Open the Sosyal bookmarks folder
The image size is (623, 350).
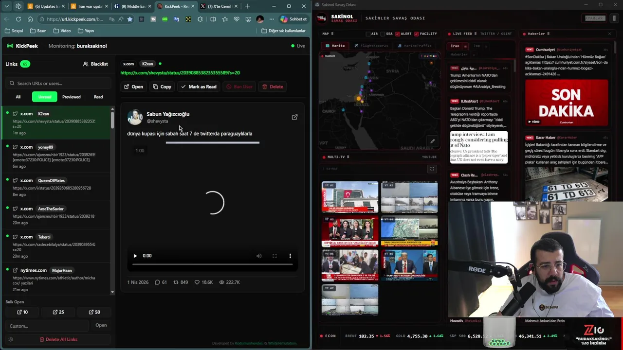(x=14, y=31)
